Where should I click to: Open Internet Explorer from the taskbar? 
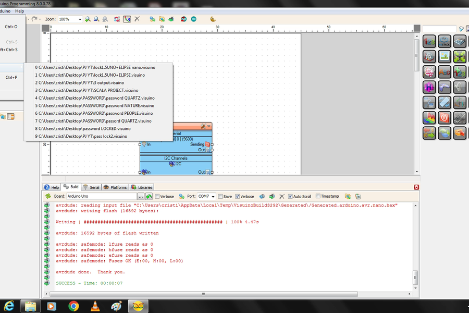(9, 306)
